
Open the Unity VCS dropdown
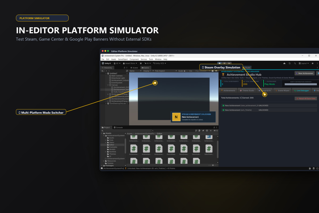[159, 63]
